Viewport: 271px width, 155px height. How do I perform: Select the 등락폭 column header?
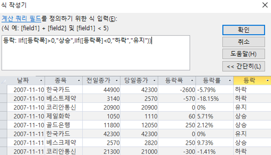tap(177, 81)
